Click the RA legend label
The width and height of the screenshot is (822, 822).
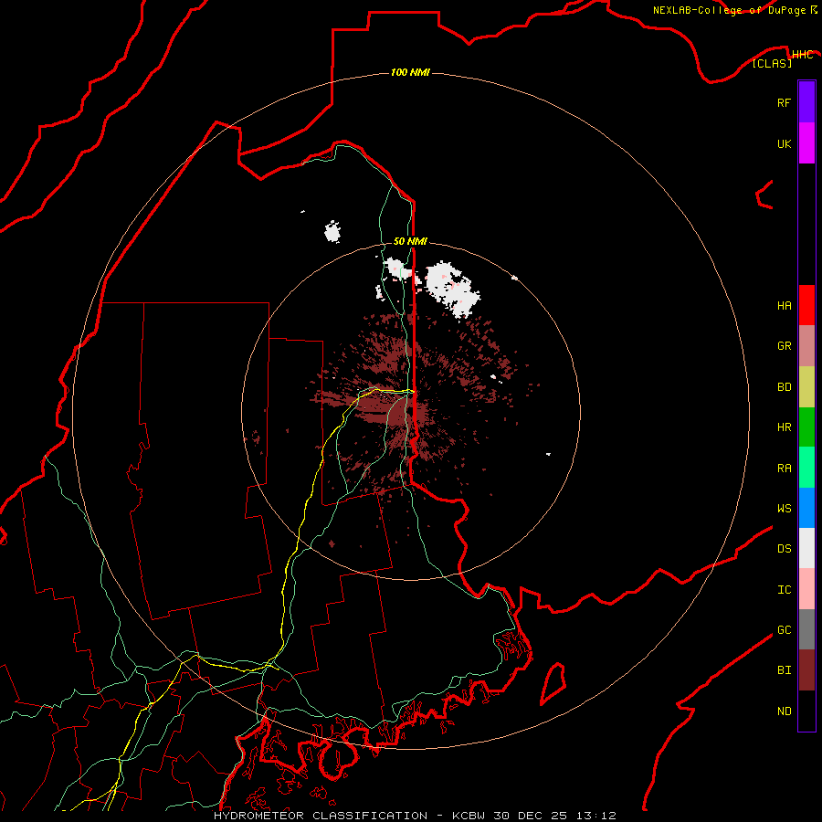784,469
